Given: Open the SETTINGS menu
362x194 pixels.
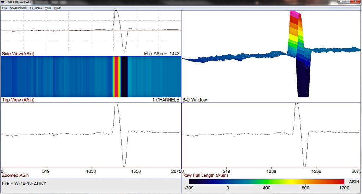Looking at the screenshot, I should coord(36,8).
